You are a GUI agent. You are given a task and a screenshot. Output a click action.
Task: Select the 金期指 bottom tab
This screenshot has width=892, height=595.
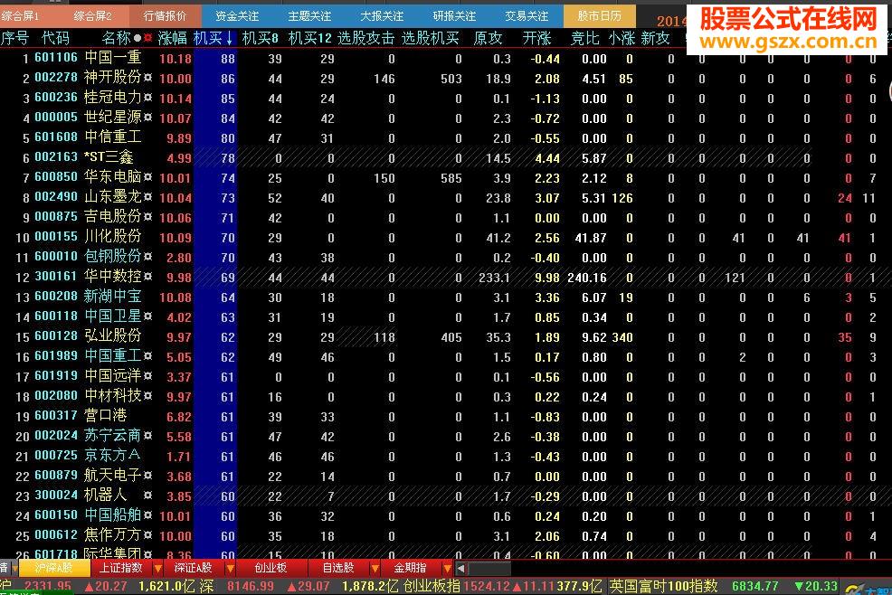(410, 568)
